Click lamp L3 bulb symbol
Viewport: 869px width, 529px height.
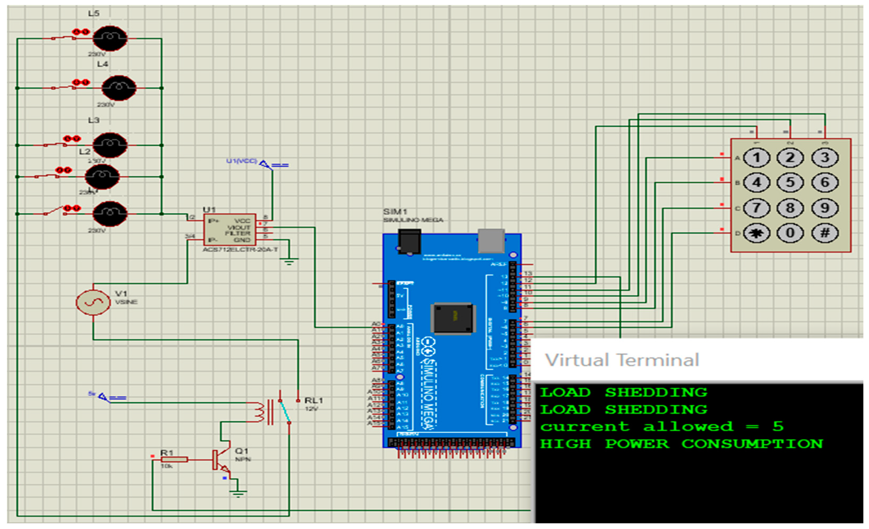coord(110,145)
